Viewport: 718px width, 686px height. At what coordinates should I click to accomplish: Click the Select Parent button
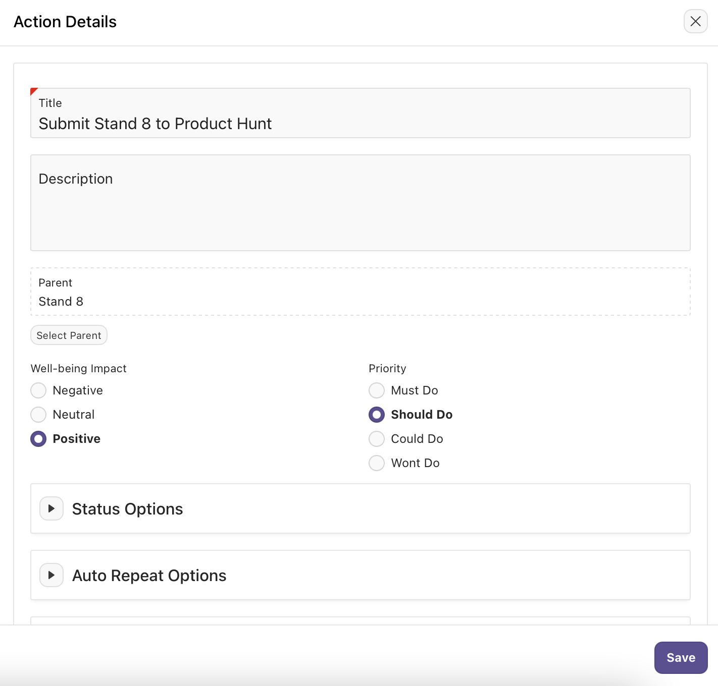[69, 335]
